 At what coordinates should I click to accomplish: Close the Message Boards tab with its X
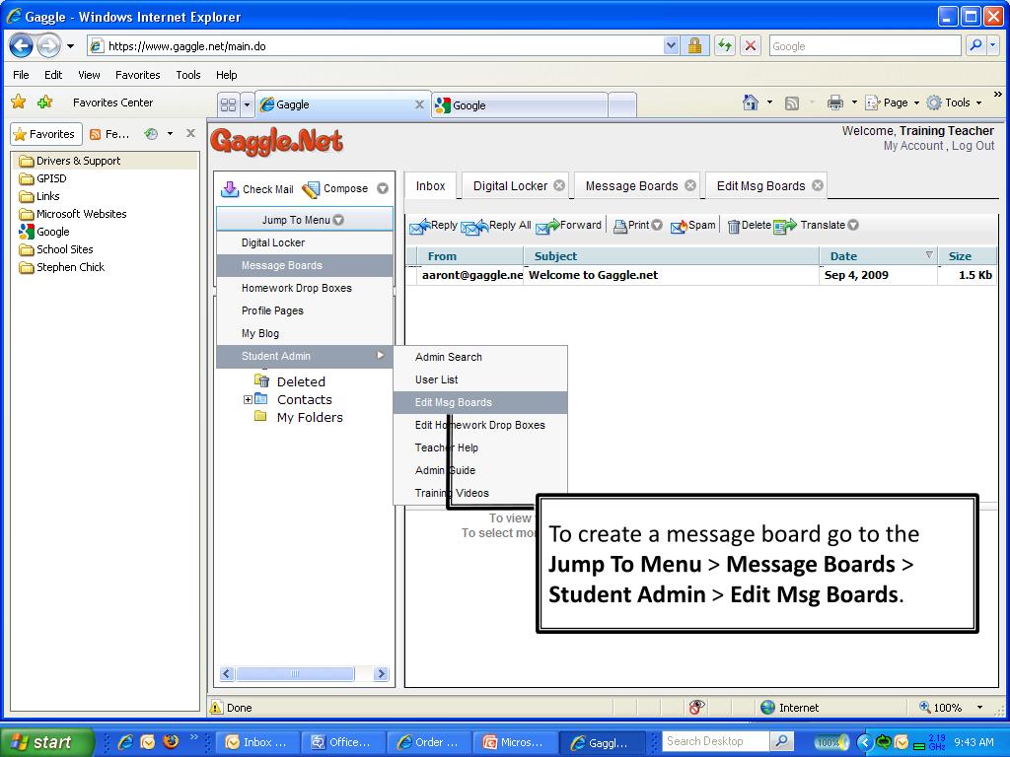click(689, 185)
